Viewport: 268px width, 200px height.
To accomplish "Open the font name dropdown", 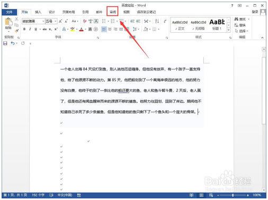I will coord(43,21).
